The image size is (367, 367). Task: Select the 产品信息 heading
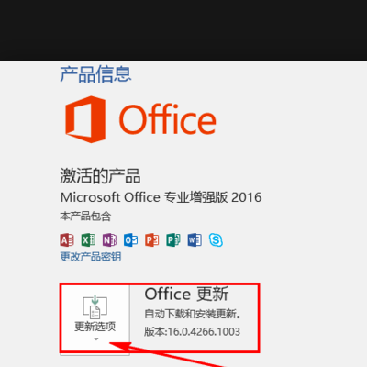[x=95, y=74]
